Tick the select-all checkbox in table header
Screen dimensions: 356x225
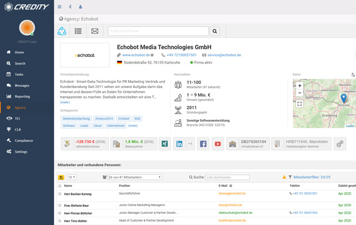(60, 186)
